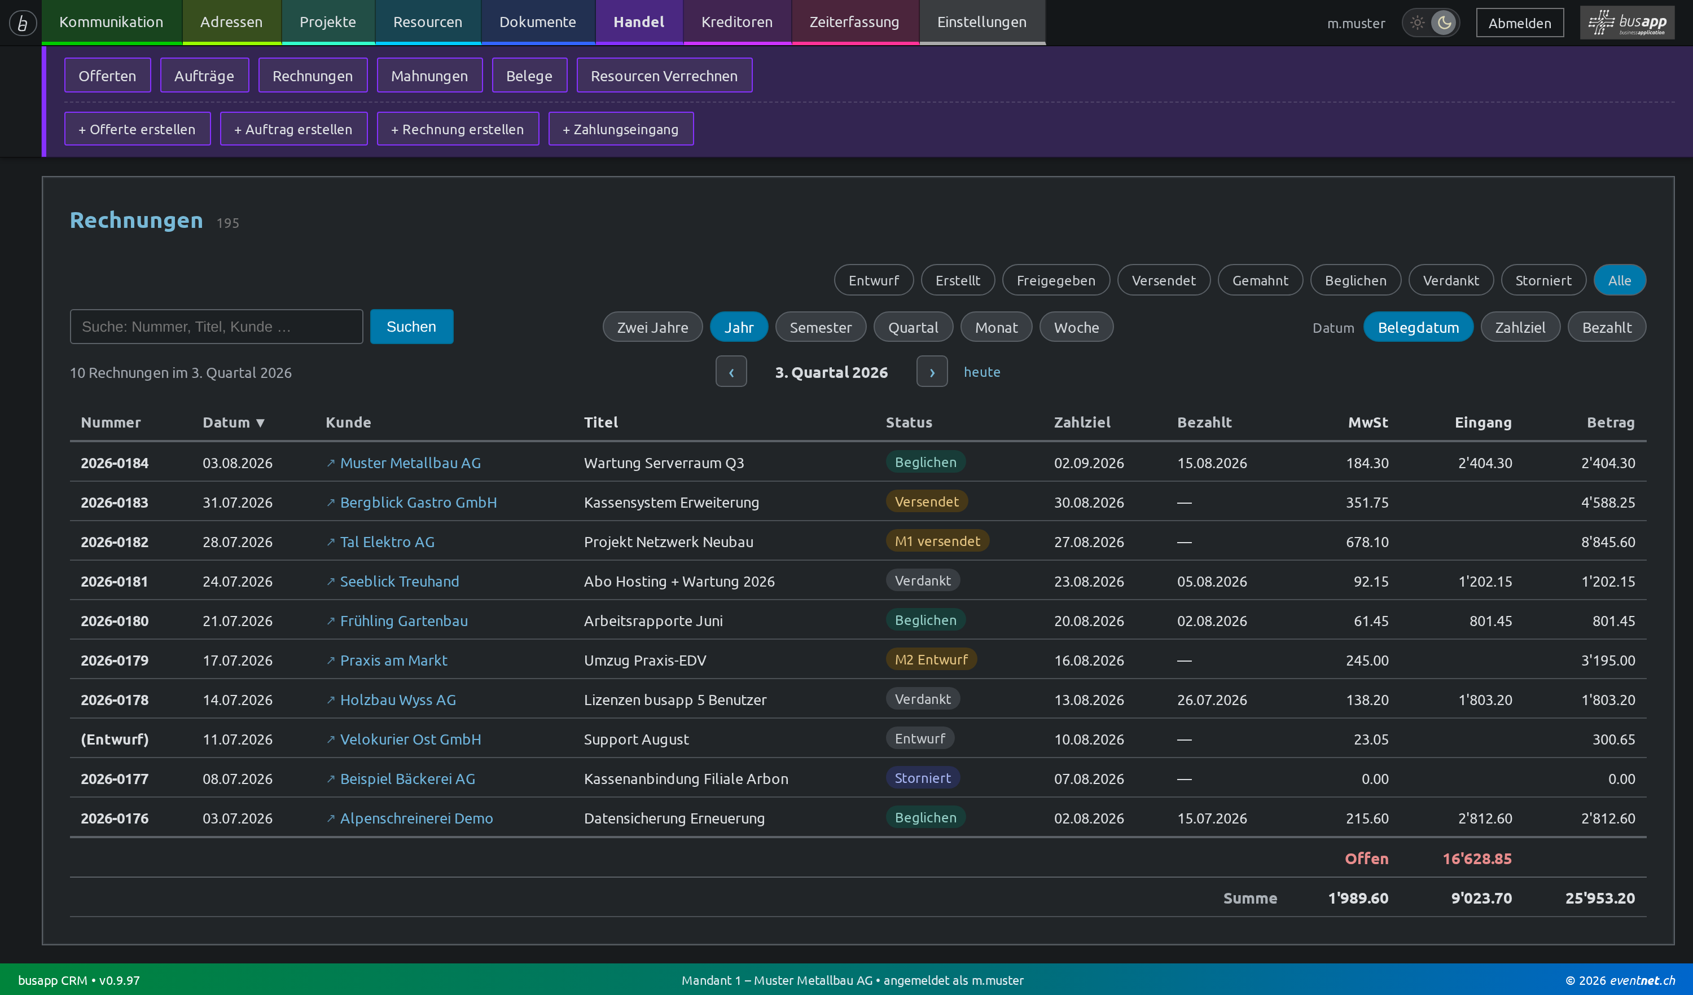
Task: Click the Abmelden button
Action: coord(1519,23)
